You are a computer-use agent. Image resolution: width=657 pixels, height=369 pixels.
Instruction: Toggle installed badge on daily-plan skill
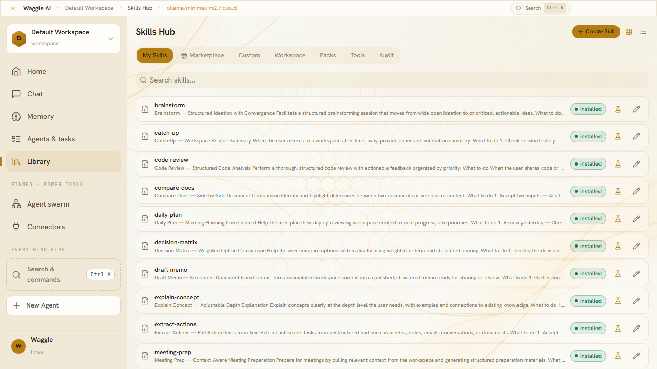point(588,219)
